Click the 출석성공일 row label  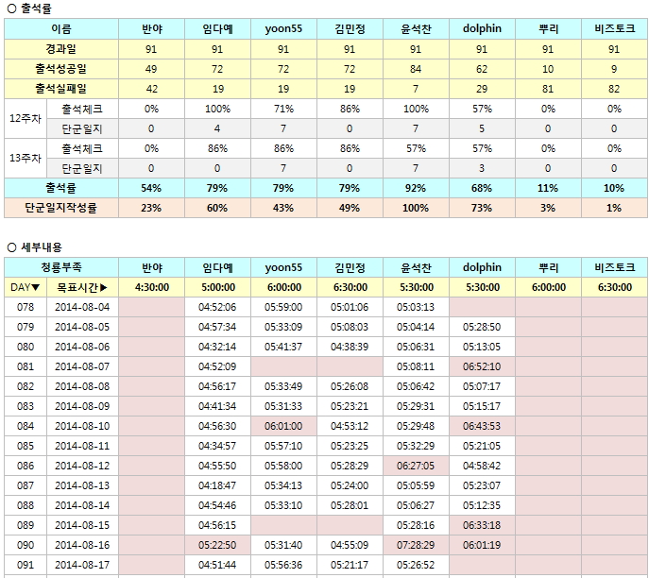tap(61, 69)
